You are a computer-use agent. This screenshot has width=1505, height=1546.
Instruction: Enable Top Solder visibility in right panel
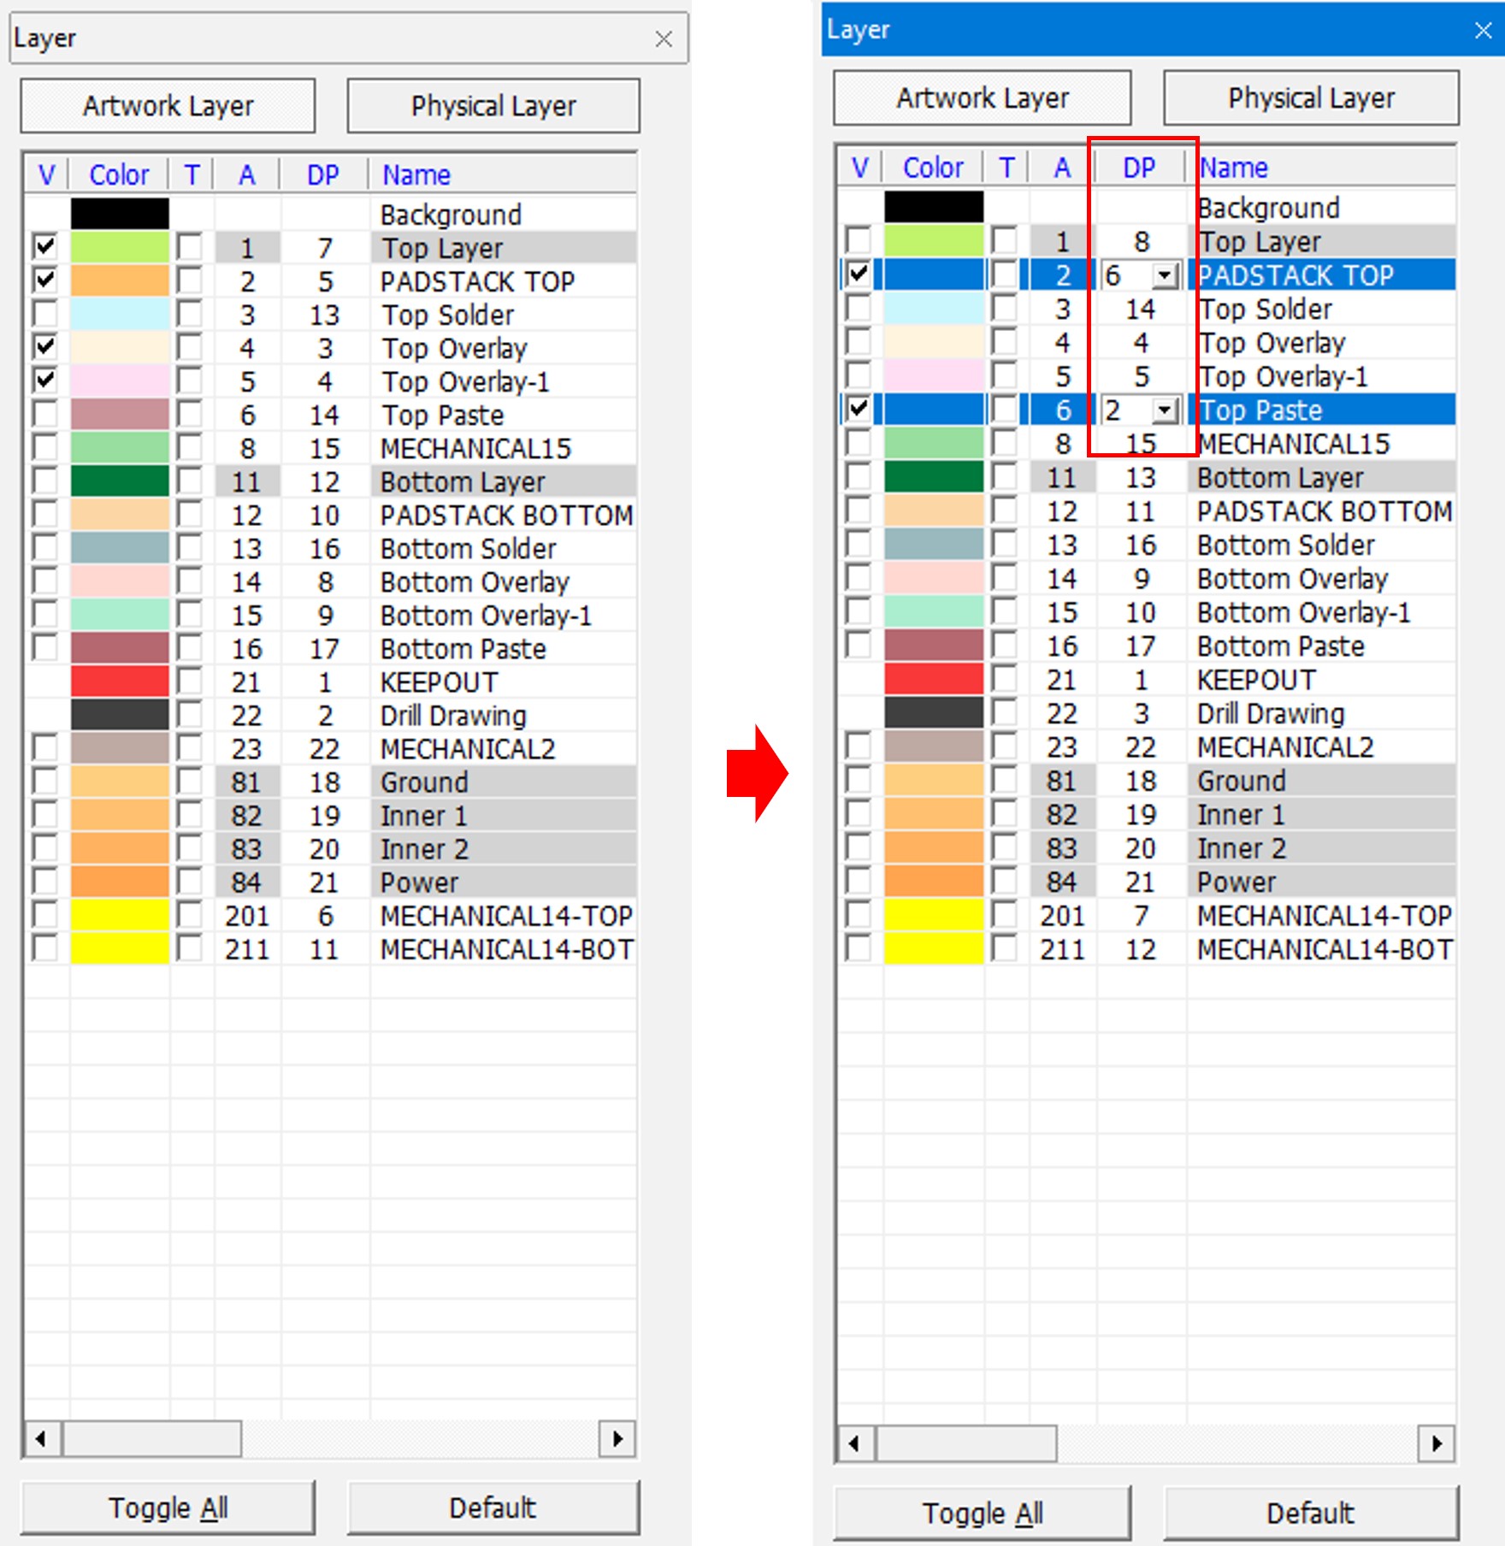[858, 309]
